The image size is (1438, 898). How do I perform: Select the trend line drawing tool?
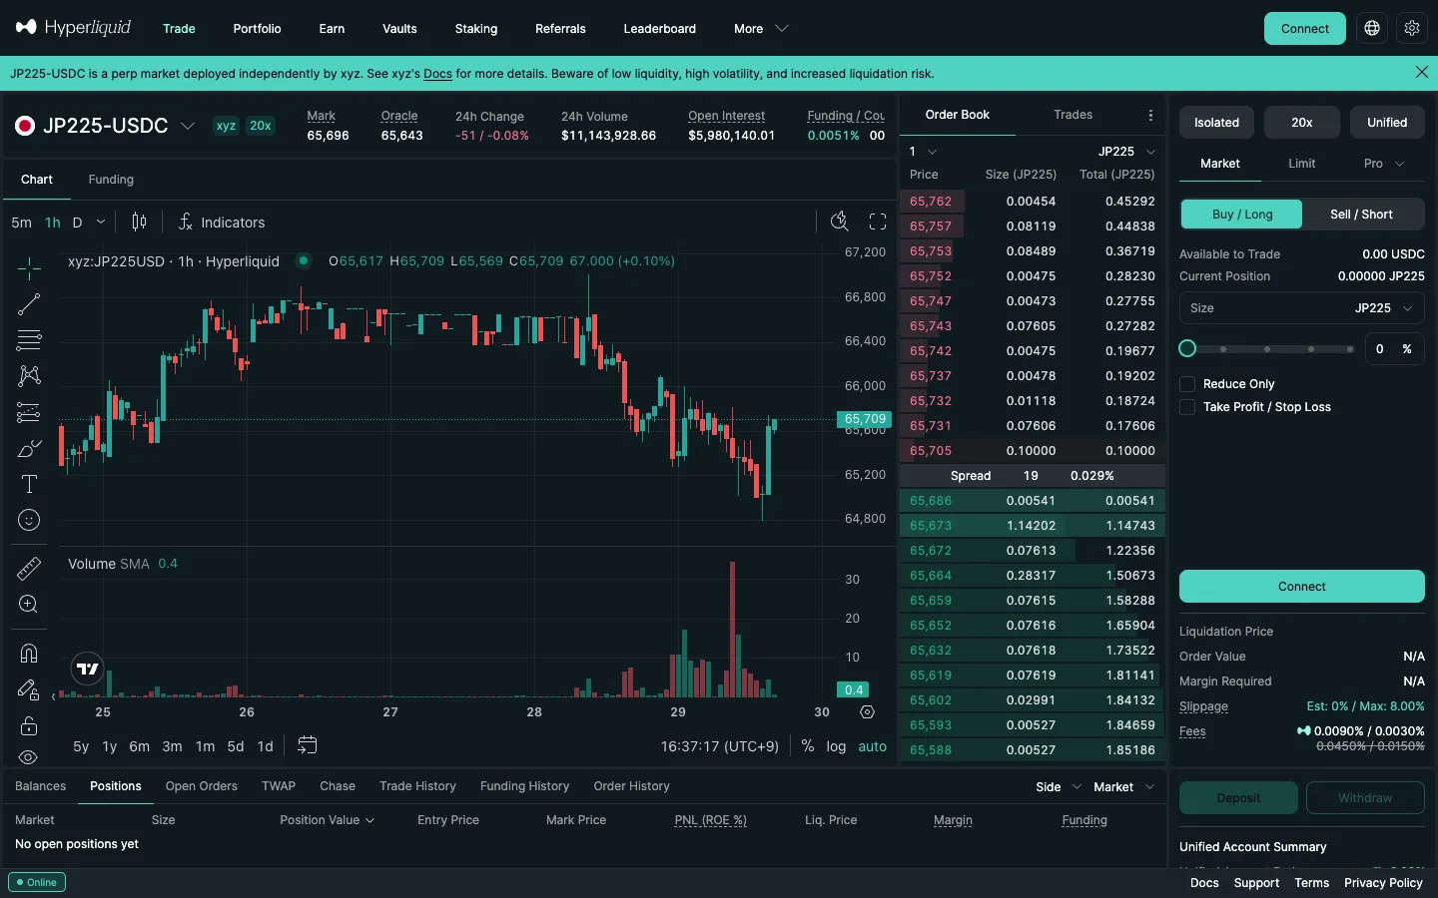coord(29,304)
